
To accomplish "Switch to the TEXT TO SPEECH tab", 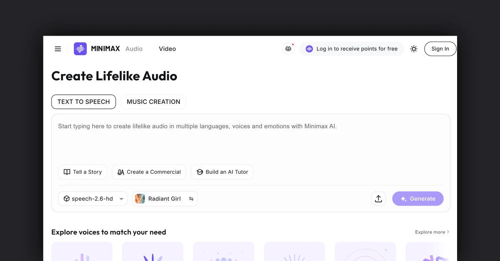I will (x=83, y=102).
